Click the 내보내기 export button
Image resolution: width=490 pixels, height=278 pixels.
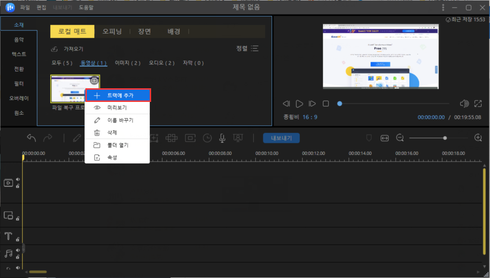coord(281,138)
